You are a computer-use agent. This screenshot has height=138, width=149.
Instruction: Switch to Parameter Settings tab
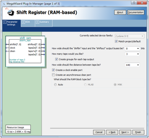pos(12,23)
